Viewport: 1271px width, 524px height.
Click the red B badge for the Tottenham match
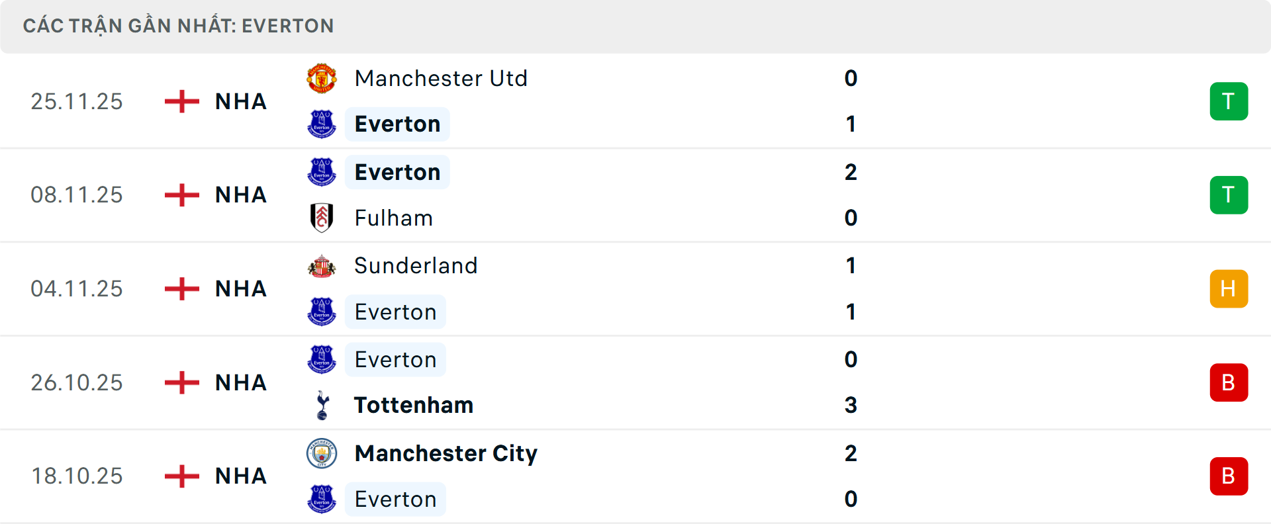click(1229, 382)
